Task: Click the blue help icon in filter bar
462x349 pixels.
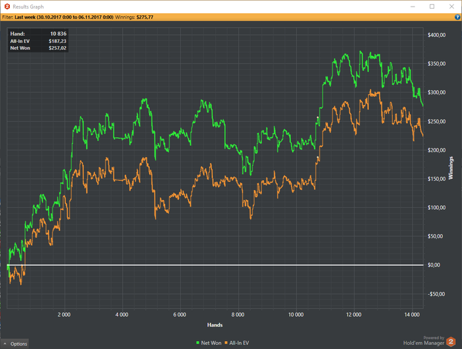Action: click(457, 17)
